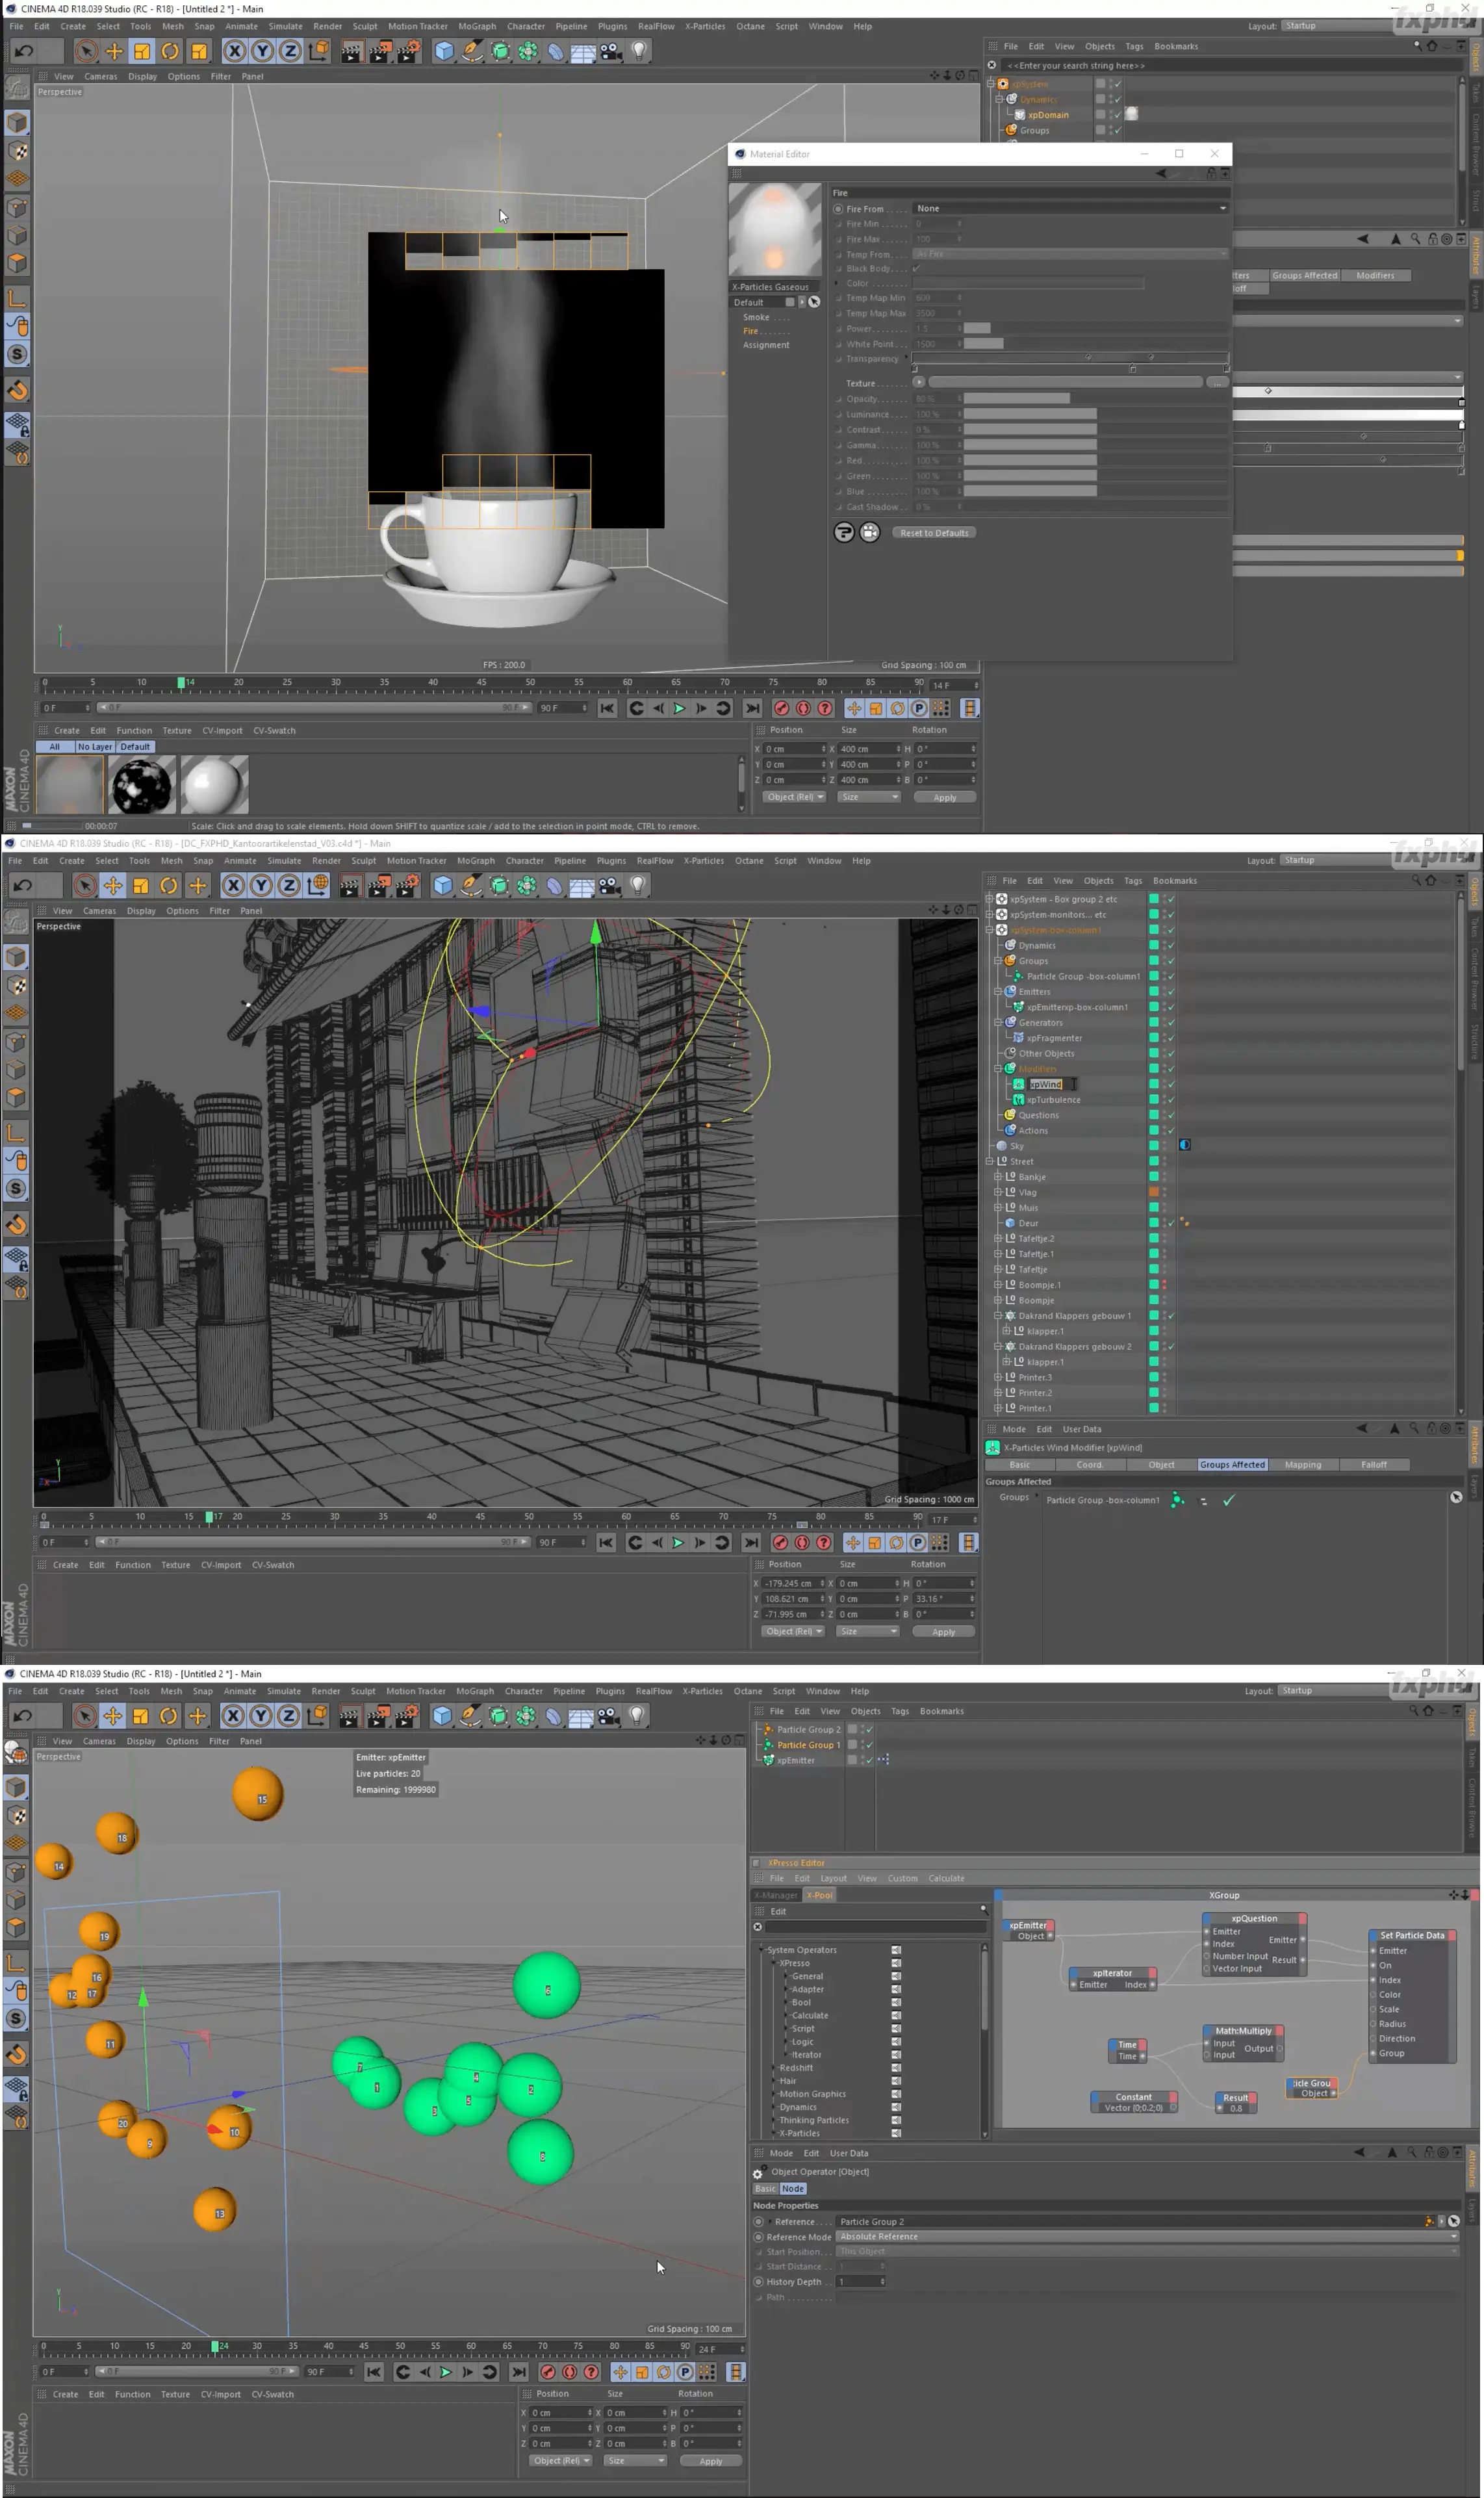Select the Smoke channel in Material Editor
Image resolution: width=1484 pixels, height=2498 pixels.
click(x=756, y=317)
